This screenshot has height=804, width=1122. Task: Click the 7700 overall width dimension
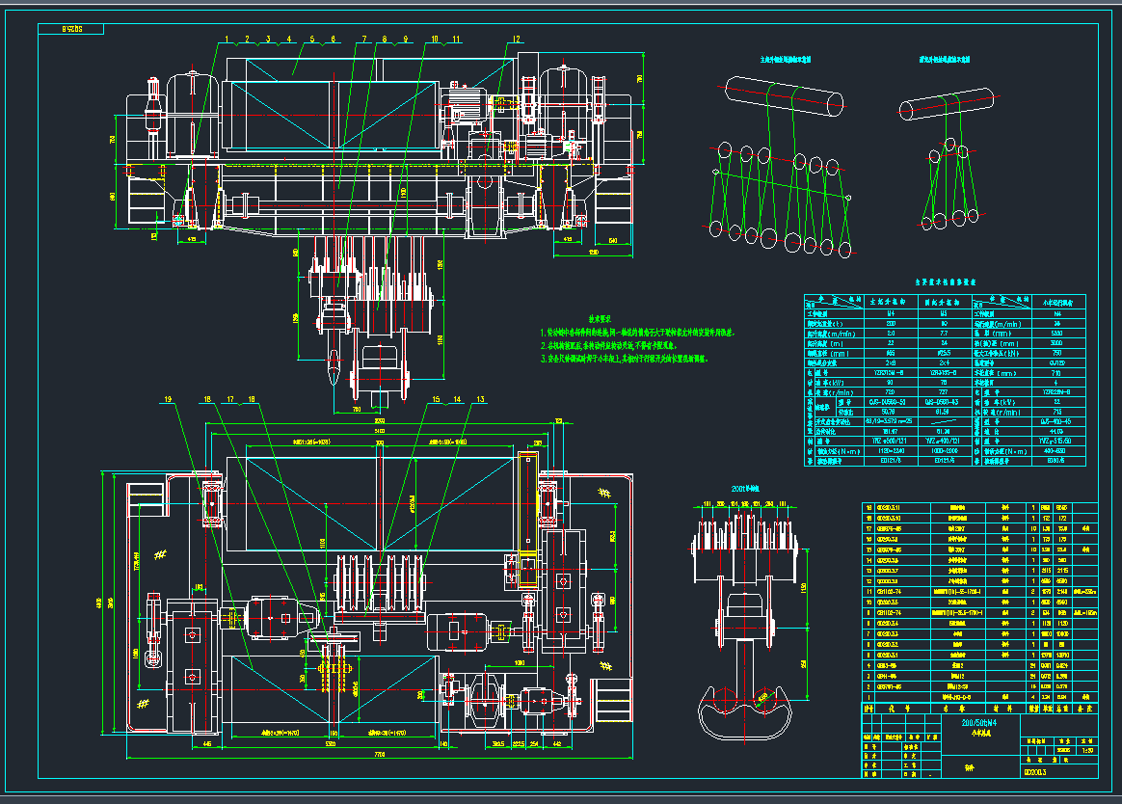coord(379,755)
